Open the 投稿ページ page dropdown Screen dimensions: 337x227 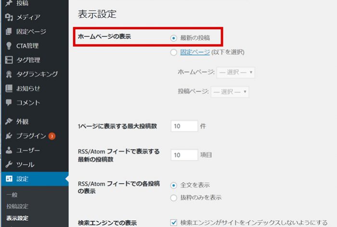point(230,91)
